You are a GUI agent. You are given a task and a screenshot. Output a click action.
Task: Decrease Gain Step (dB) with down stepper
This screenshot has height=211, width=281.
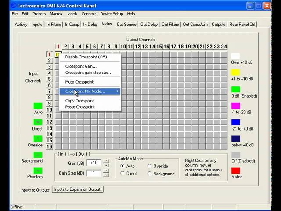(x=106, y=175)
